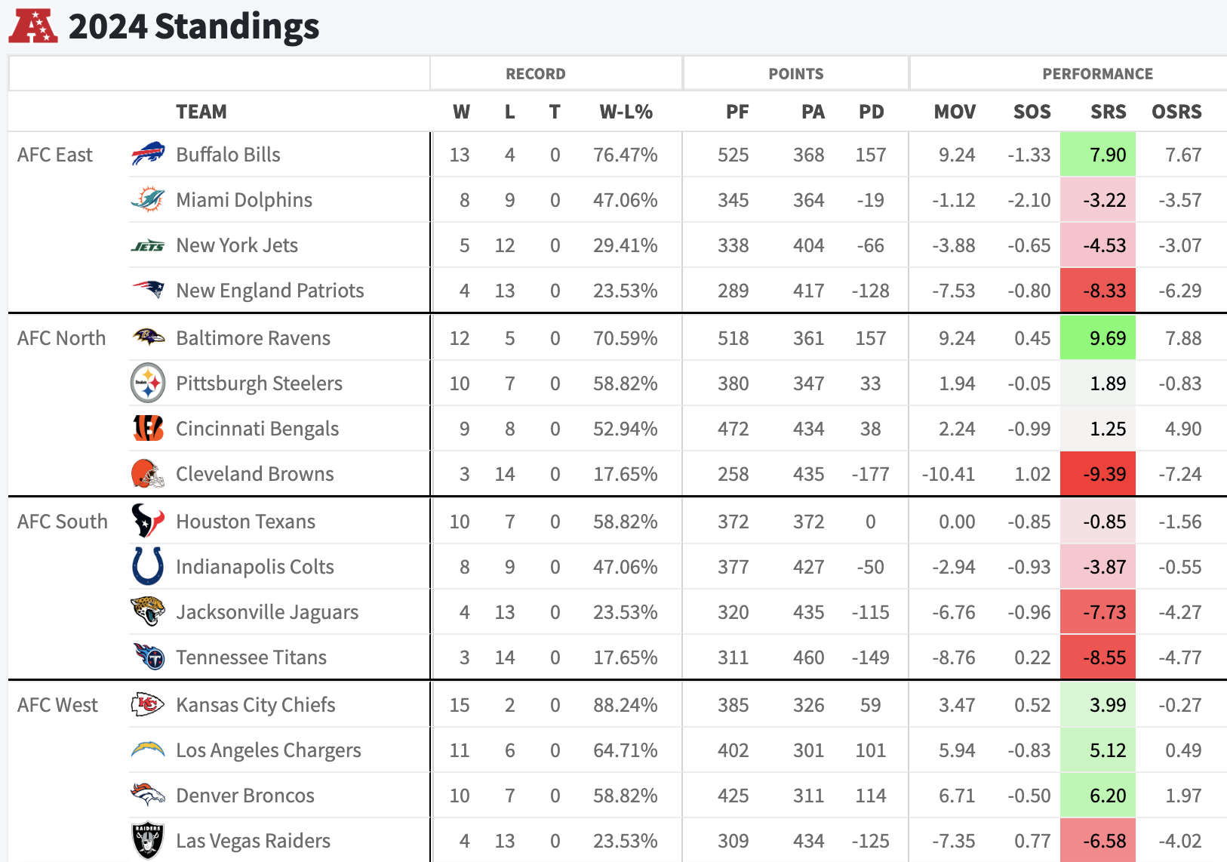Select the Browns' red -9.39 SRS cell
Image resolution: width=1227 pixels, height=862 pixels.
point(1098,474)
